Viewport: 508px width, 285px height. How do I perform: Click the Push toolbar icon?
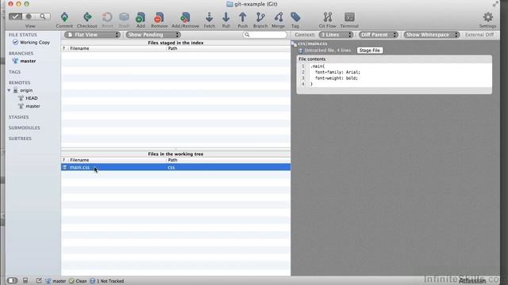tap(242, 17)
